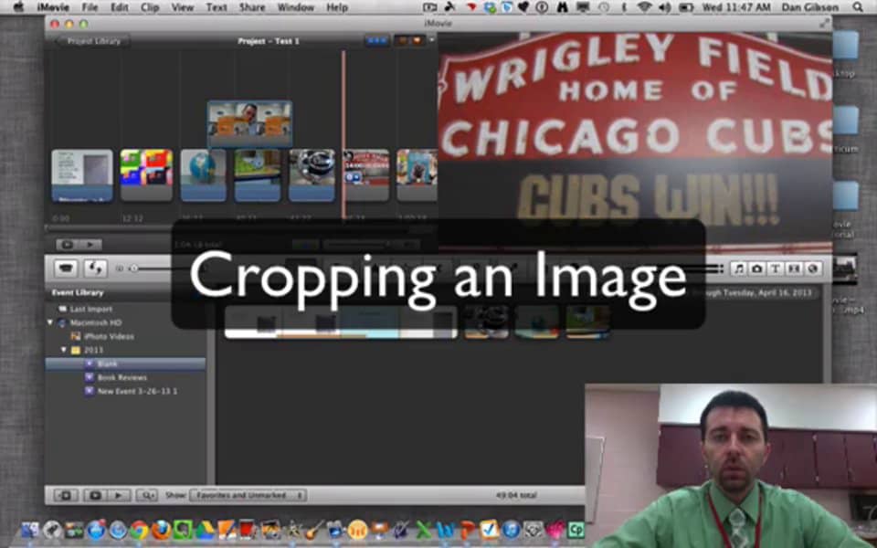Open Microsoft PowerPoint from the Dock
The height and width of the screenshot is (548, 877).
[x=468, y=529]
